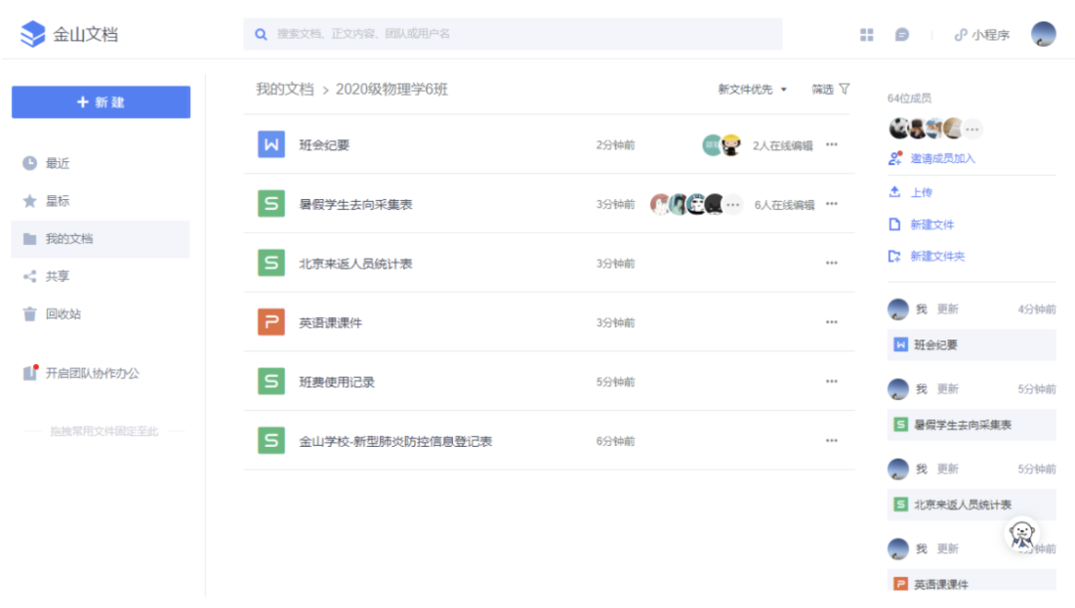Open the apps grid icon in top bar
Viewport: 1075px width, 608px height.
coord(866,34)
